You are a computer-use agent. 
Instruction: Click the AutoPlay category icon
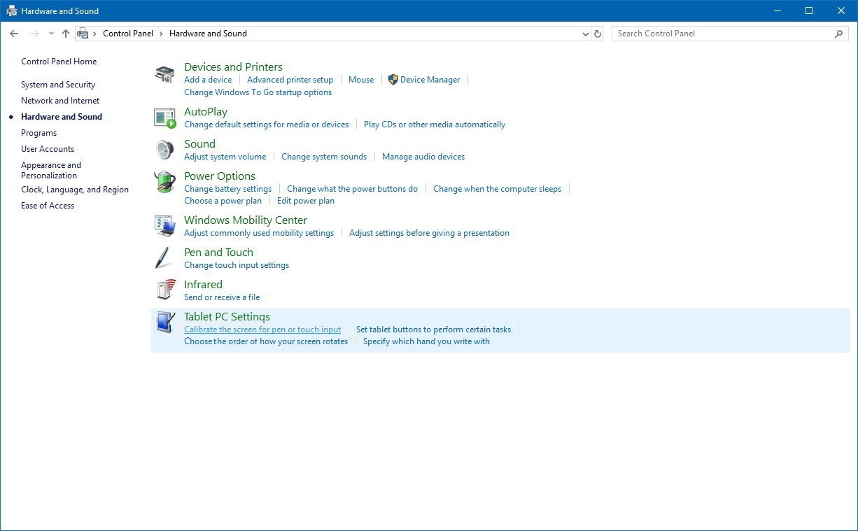164,118
